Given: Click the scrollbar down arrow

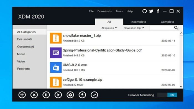Looking at the screenshot, I should (x=181, y=87).
